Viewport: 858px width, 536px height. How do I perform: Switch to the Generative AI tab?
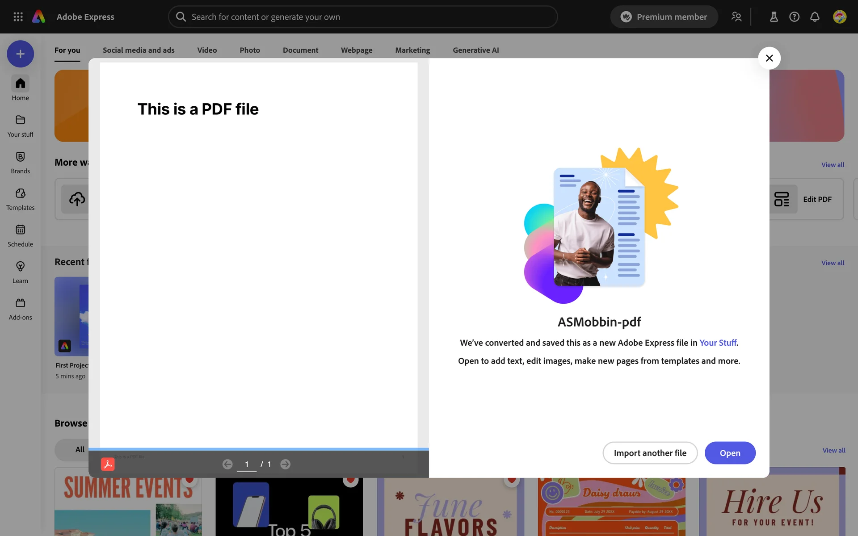coord(475,50)
